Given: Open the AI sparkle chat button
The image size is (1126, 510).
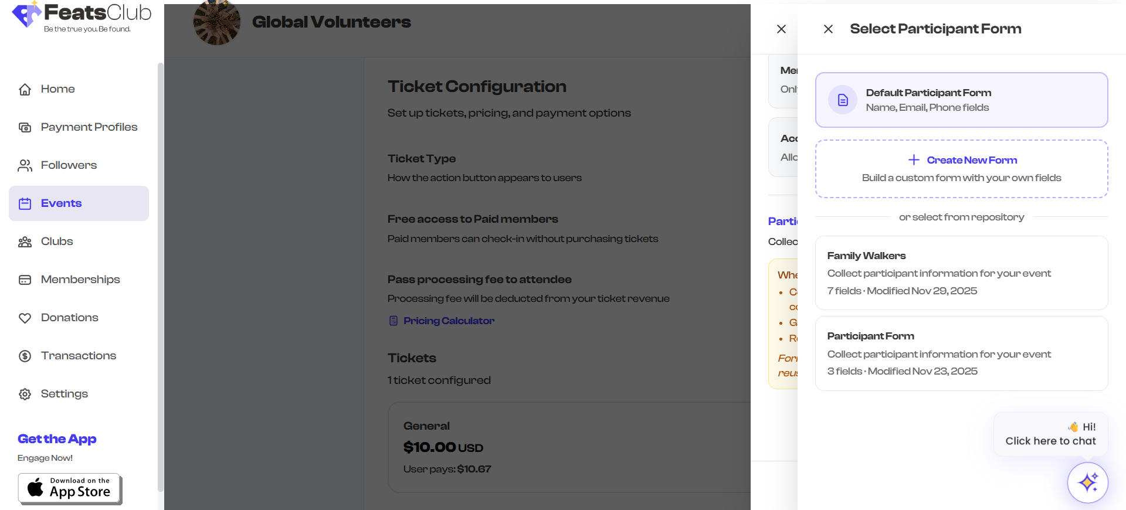Looking at the screenshot, I should coord(1087,482).
